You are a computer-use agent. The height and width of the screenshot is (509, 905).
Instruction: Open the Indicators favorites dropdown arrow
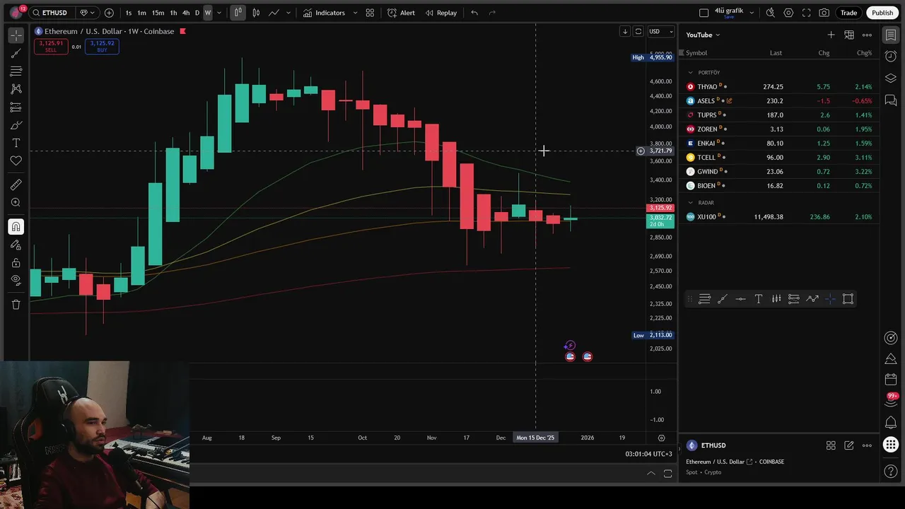pyautogui.click(x=355, y=13)
